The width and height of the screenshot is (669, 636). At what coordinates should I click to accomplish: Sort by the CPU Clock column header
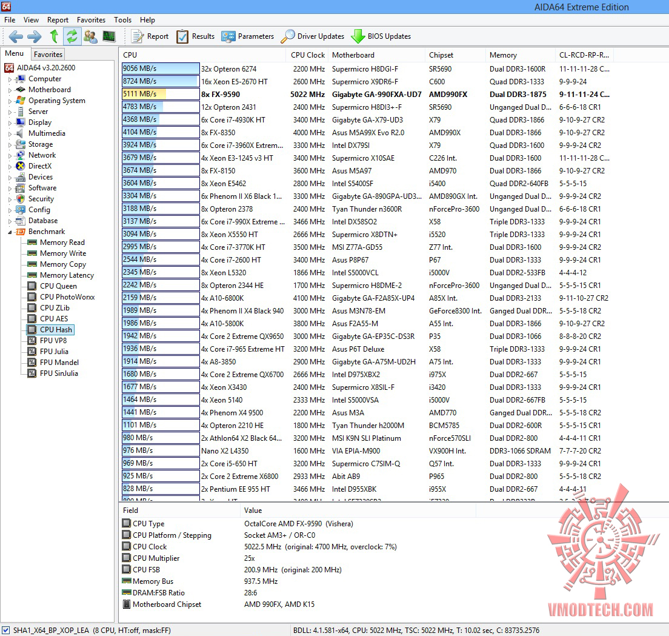pos(308,55)
